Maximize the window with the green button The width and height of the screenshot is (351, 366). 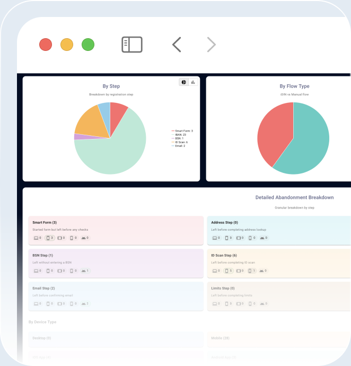pyautogui.click(x=88, y=45)
